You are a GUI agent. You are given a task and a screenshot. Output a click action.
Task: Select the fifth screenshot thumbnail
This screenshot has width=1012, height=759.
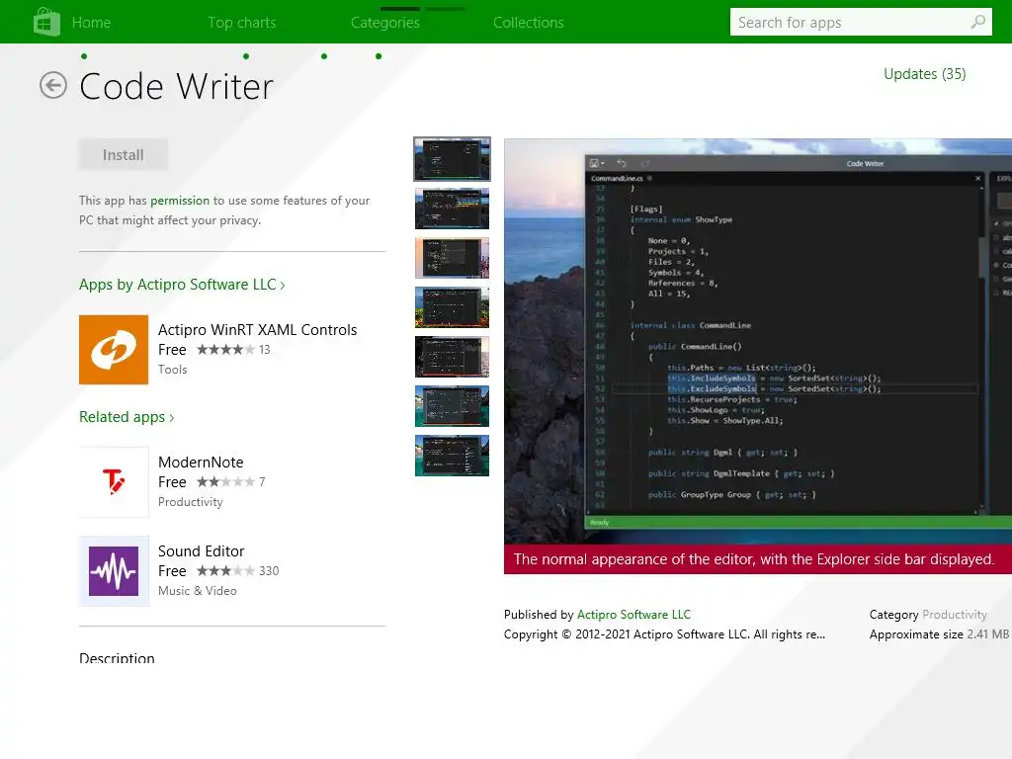pos(452,356)
